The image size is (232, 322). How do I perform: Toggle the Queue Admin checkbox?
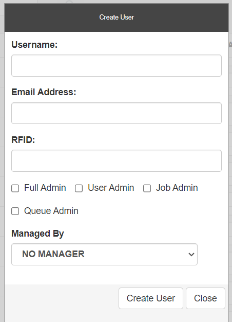[15, 211]
